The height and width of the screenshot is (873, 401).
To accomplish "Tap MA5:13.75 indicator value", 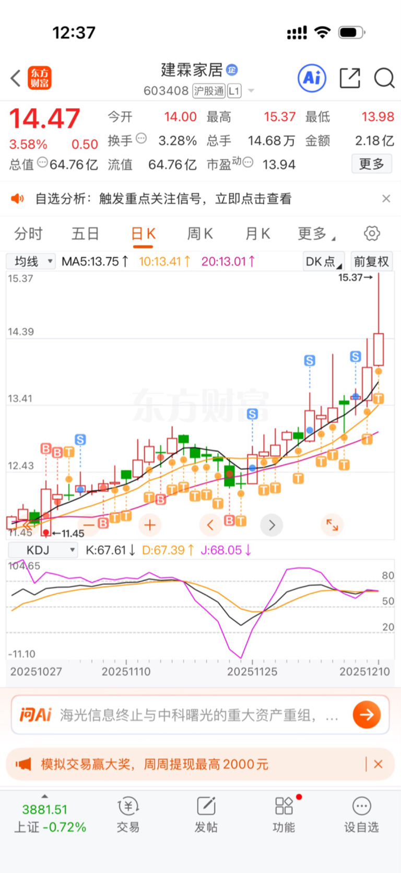I will pos(95,262).
